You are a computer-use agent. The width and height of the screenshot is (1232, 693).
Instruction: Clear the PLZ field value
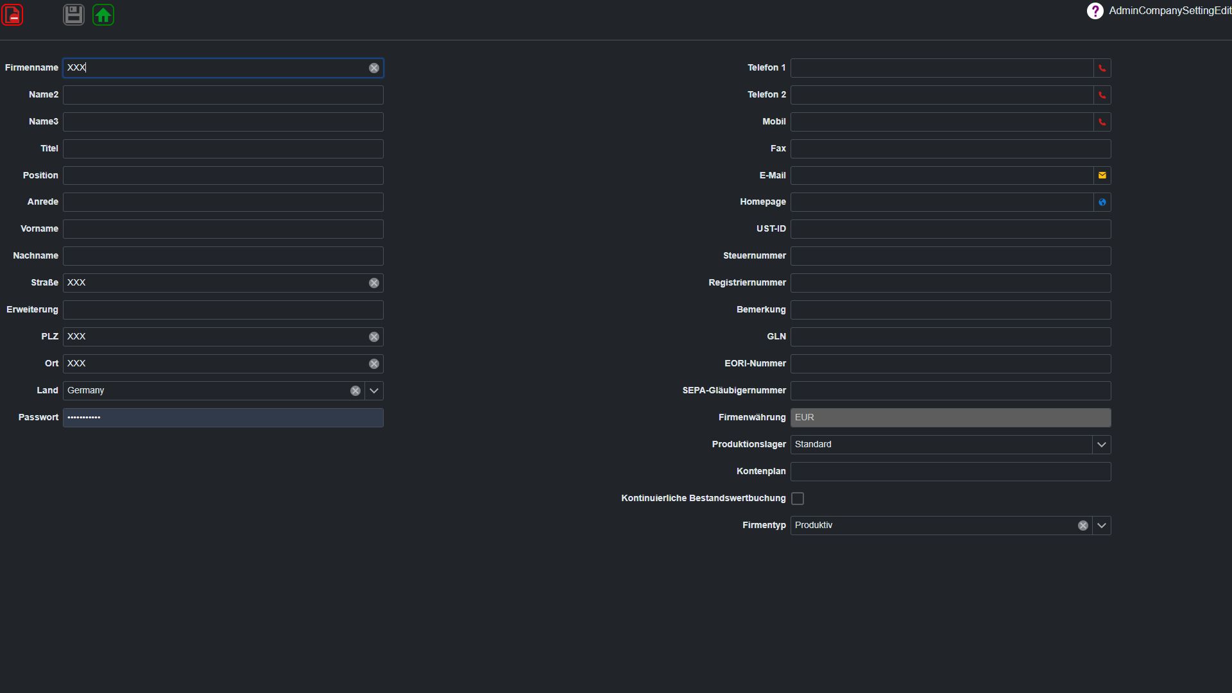[x=374, y=337]
